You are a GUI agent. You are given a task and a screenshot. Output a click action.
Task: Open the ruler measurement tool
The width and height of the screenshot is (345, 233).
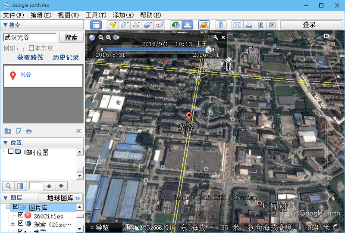[x=220, y=25]
